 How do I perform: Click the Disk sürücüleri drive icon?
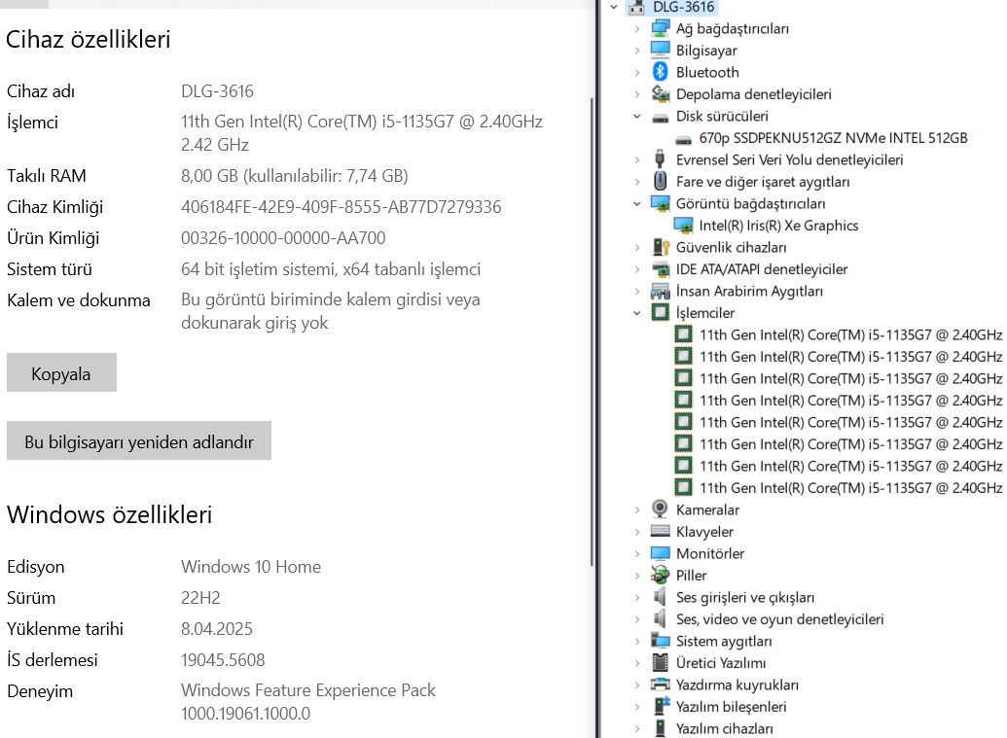(x=661, y=118)
